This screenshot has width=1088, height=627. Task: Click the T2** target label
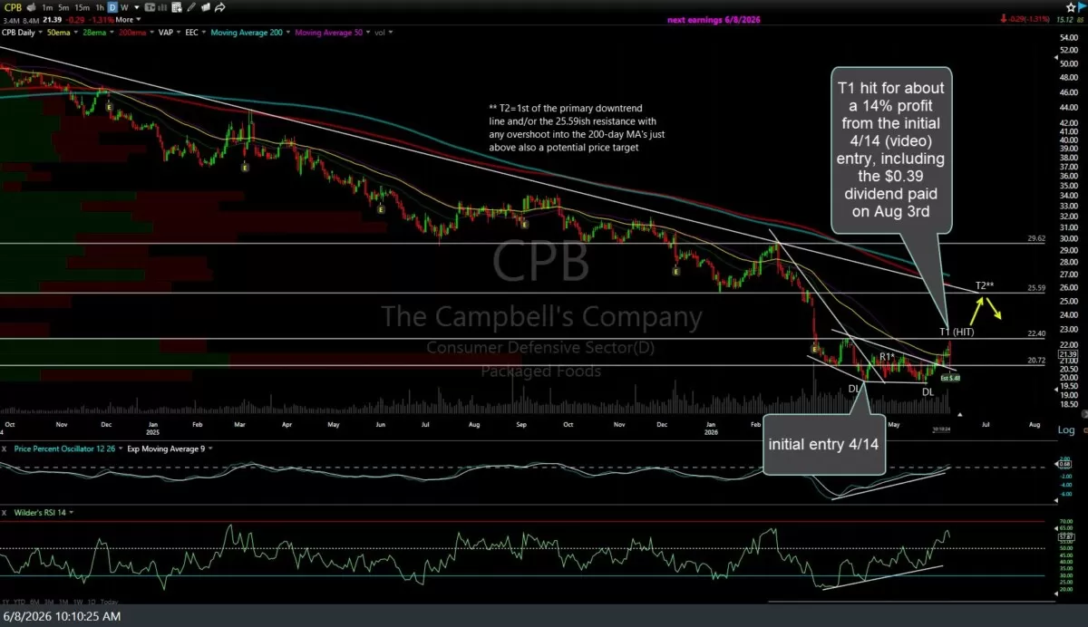point(985,285)
